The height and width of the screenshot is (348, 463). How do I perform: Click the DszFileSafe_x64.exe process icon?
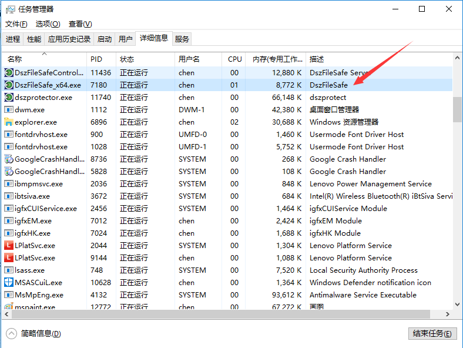pos(9,85)
